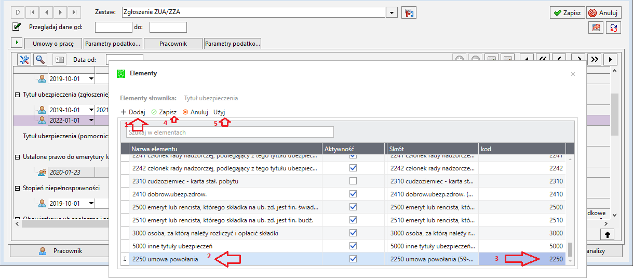Sort by the kod column header

coord(522,149)
